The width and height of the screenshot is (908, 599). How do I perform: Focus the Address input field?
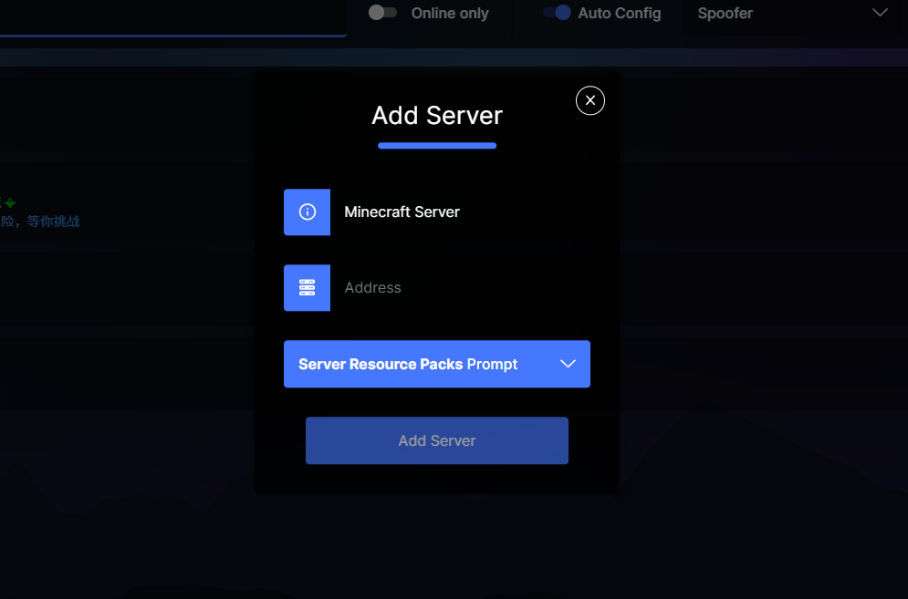click(x=460, y=287)
